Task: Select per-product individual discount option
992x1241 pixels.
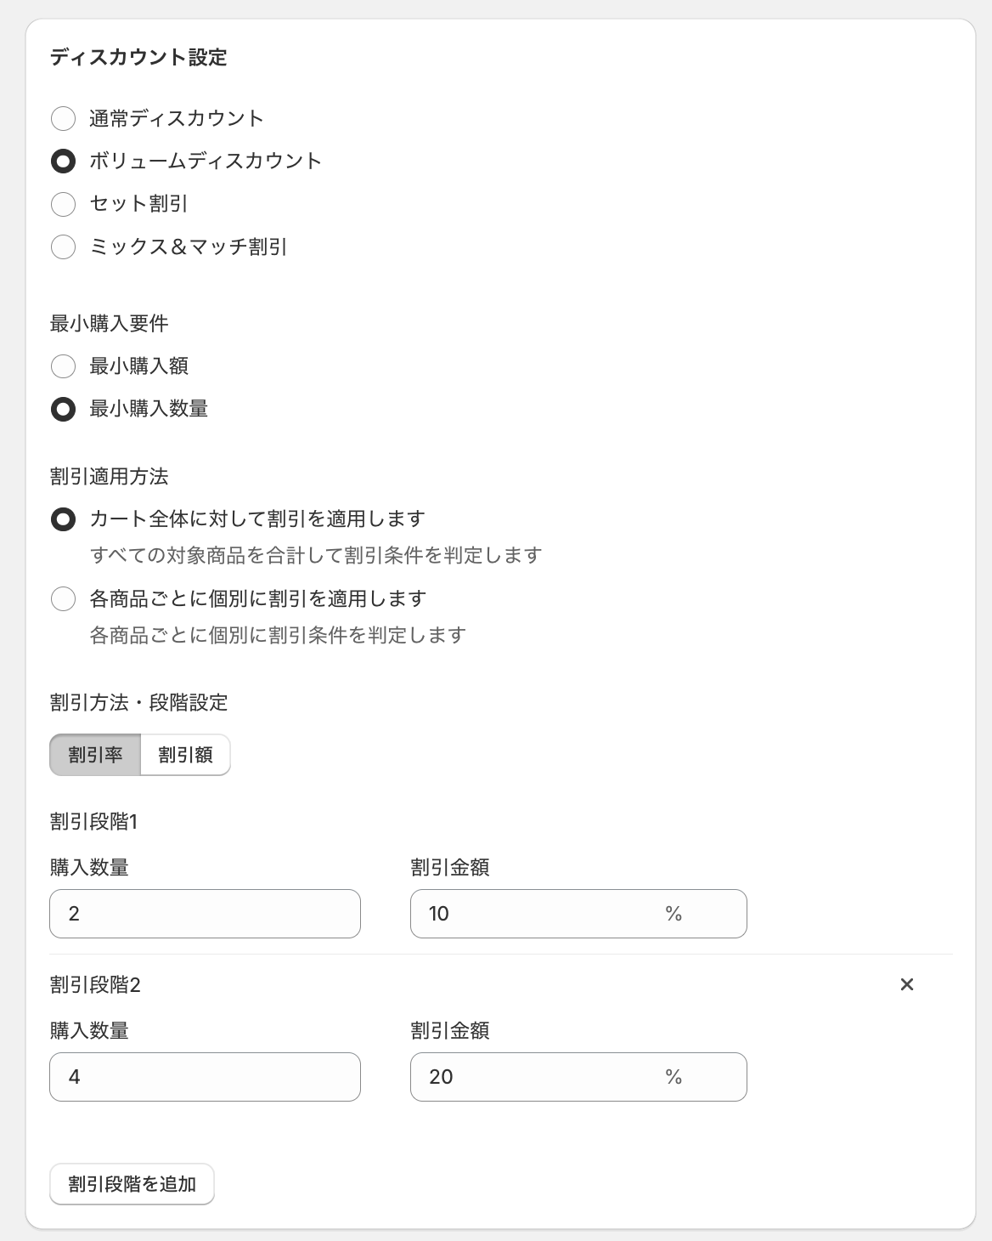Action: 64,598
